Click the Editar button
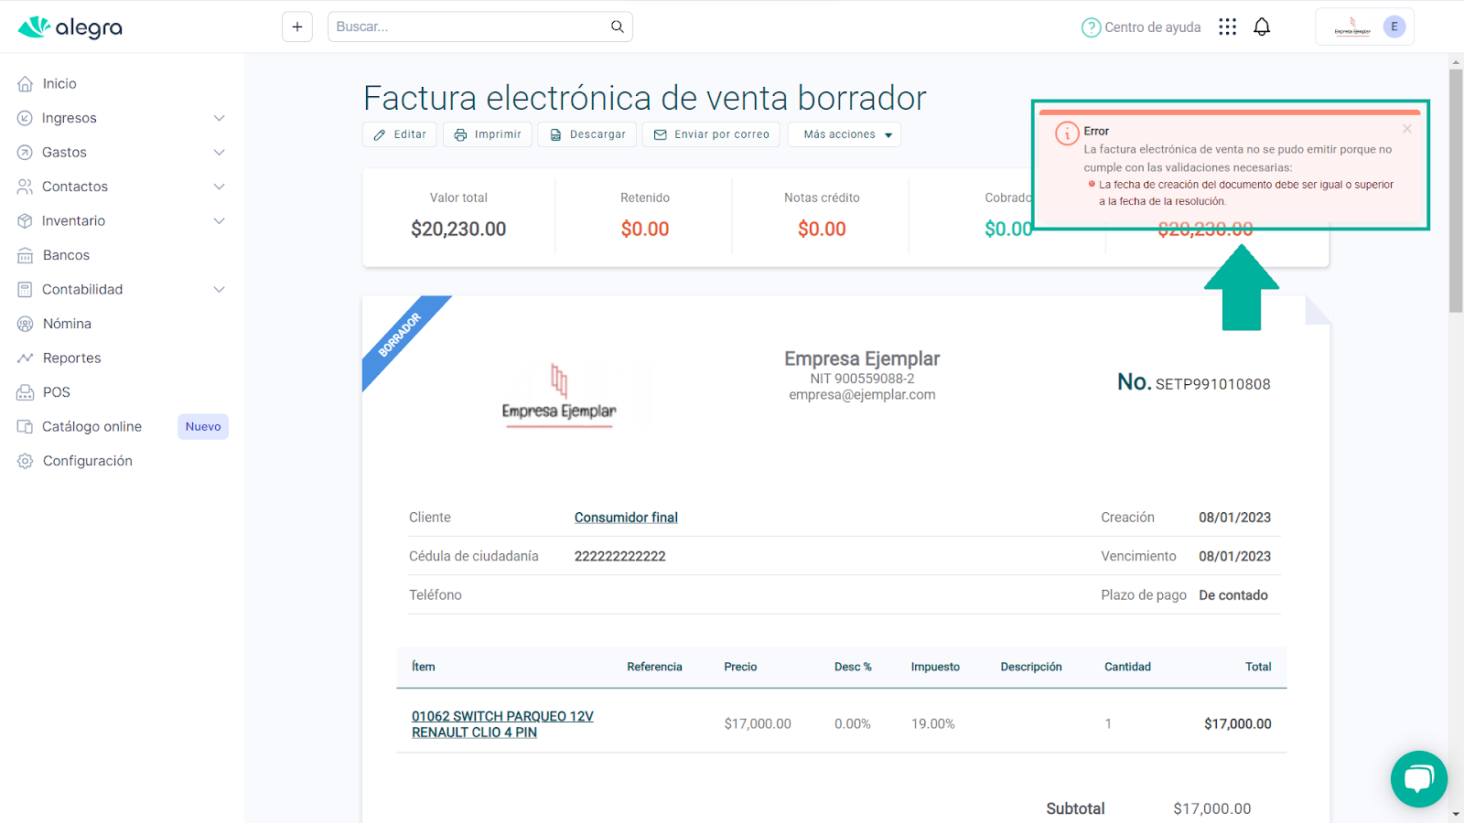1464x823 pixels. tap(400, 134)
